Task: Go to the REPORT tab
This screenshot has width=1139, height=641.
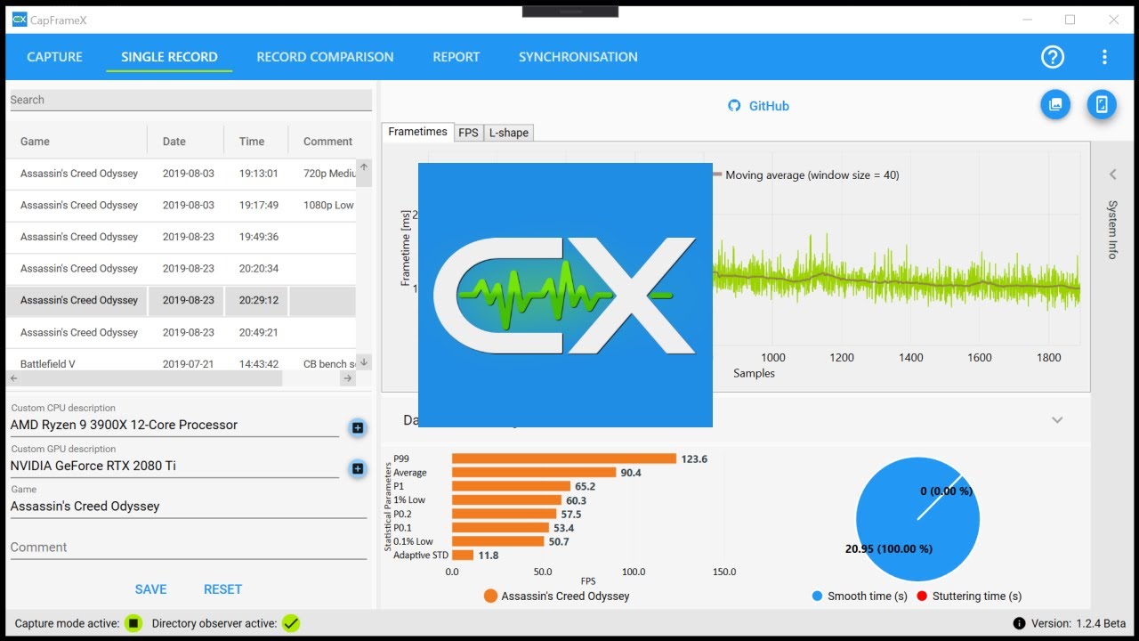Action: (456, 57)
